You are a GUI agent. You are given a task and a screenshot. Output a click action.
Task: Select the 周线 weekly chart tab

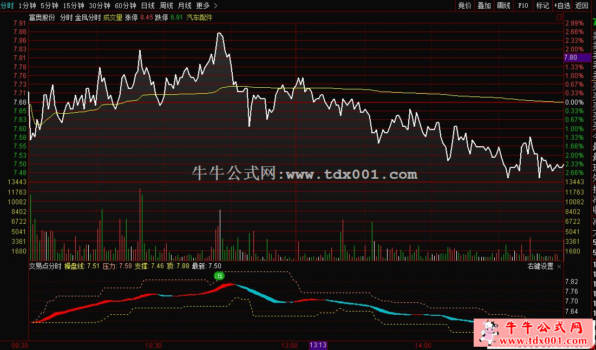coord(166,5)
